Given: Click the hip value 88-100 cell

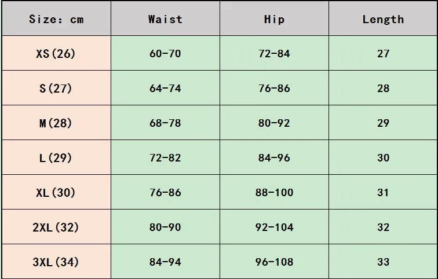Looking at the screenshot, I should pos(274,193).
